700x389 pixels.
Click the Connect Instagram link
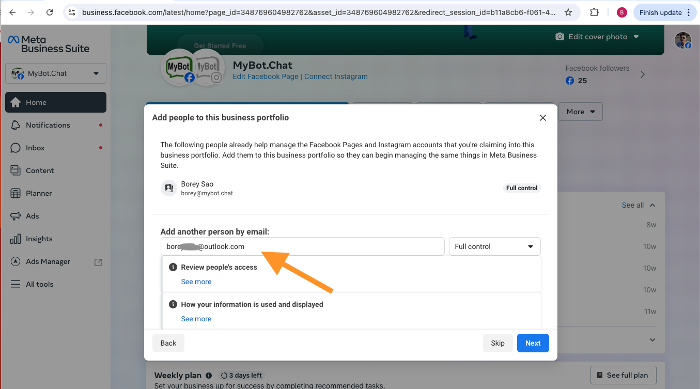(x=336, y=76)
